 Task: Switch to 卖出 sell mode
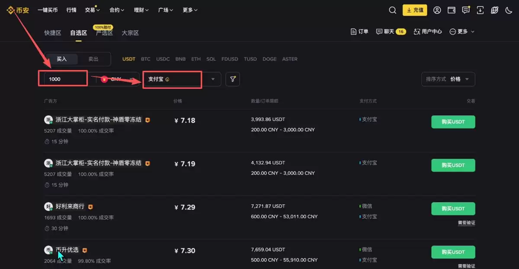coord(95,59)
